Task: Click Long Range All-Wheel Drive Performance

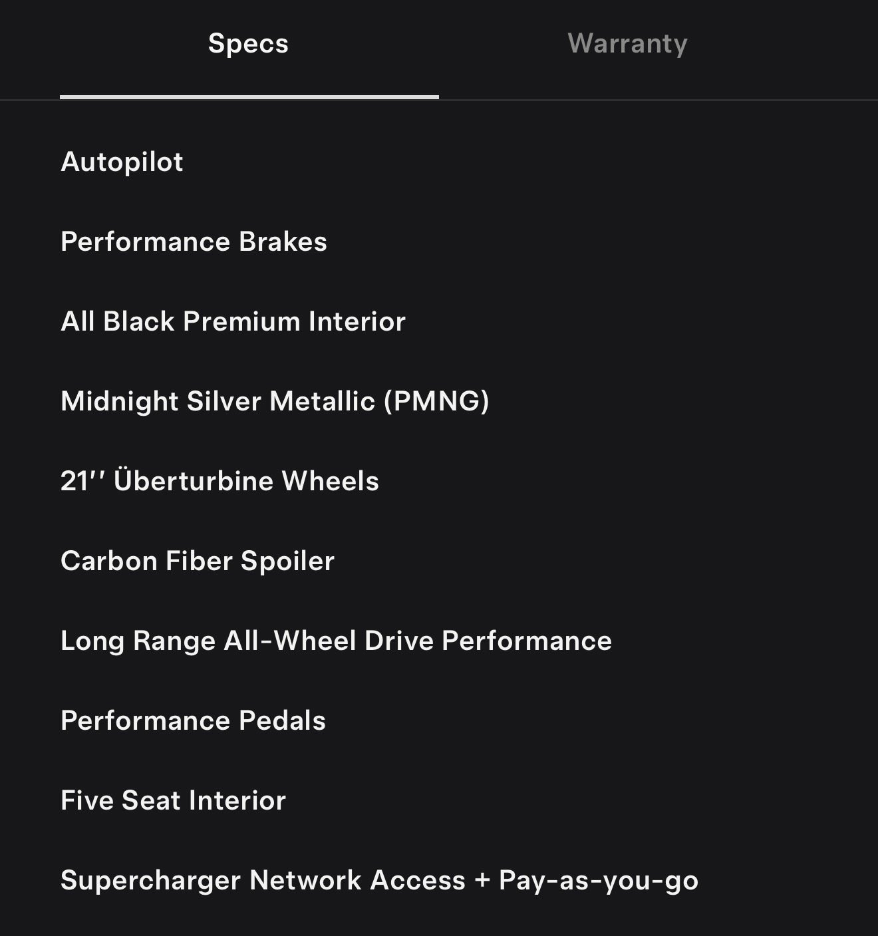Action: [x=336, y=641]
